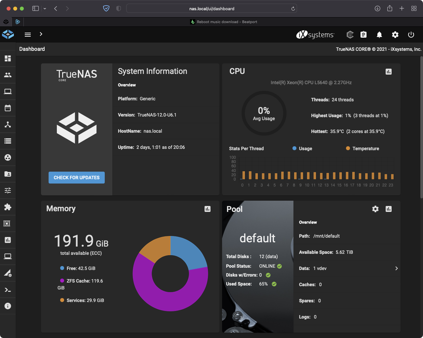
Task: Go back in Safari
Action: 56,9
